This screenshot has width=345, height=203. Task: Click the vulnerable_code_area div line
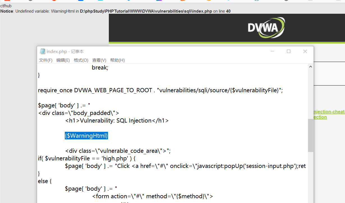[x=118, y=151]
